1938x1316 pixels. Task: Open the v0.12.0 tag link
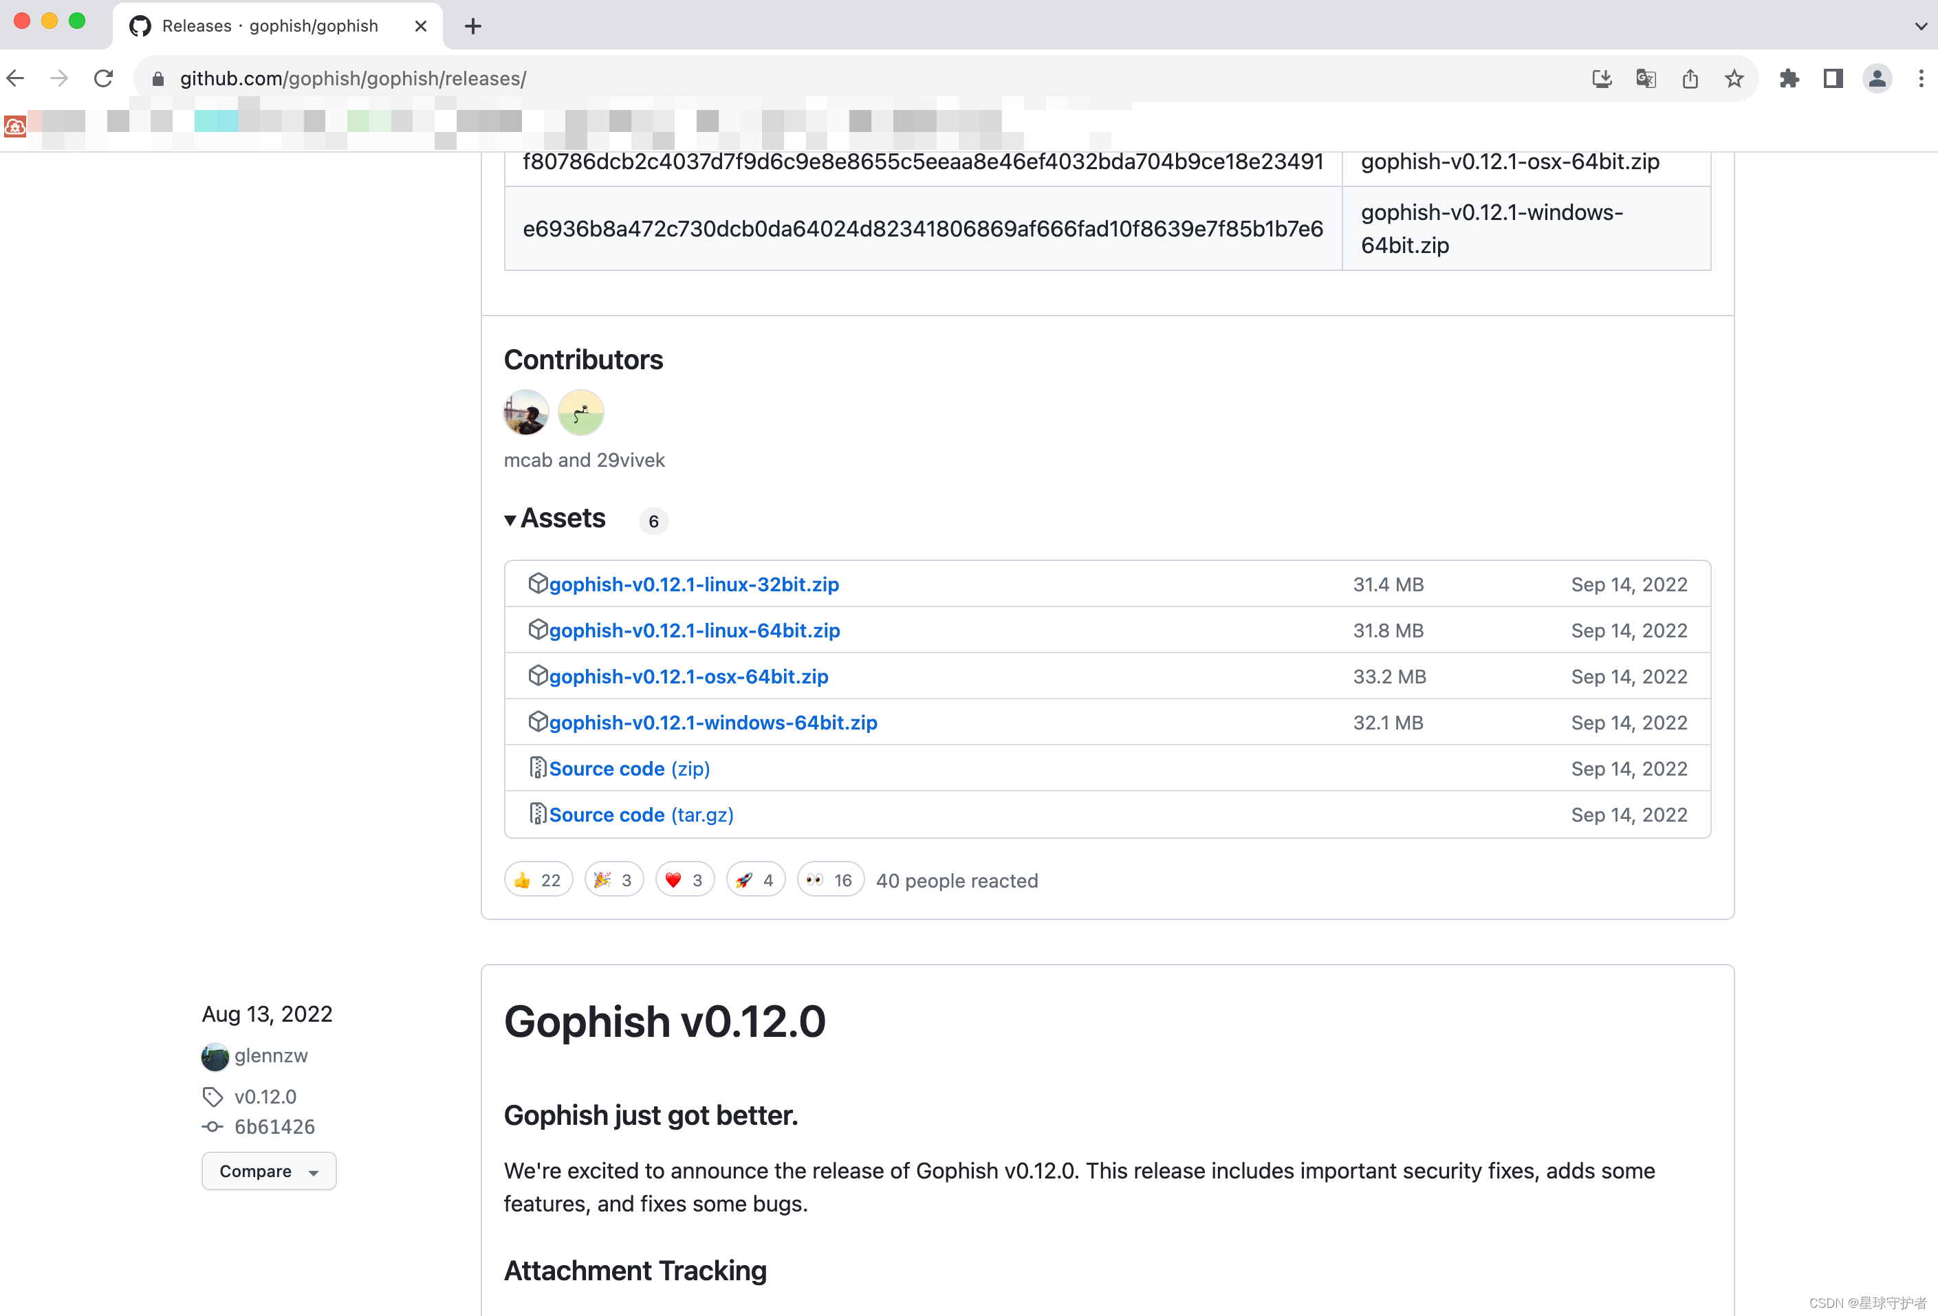tap(265, 1096)
